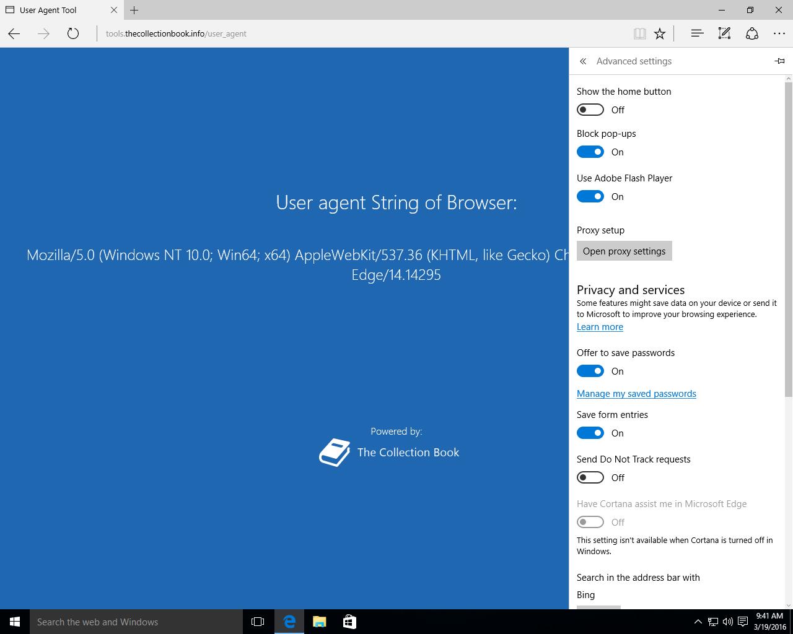The image size is (793, 634).
Task: Open Manage my saved passwords link
Action: pos(636,394)
